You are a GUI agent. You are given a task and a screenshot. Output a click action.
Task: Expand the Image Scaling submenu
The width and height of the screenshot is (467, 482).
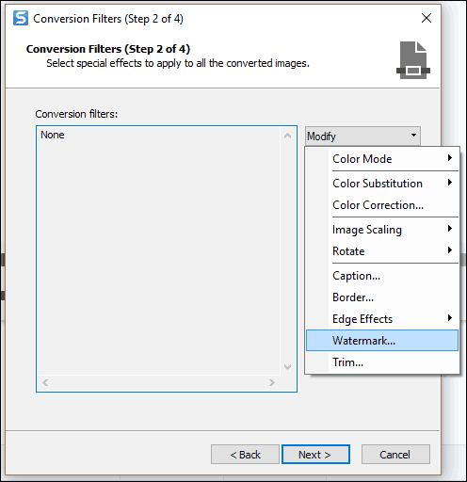tap(382, 230)
